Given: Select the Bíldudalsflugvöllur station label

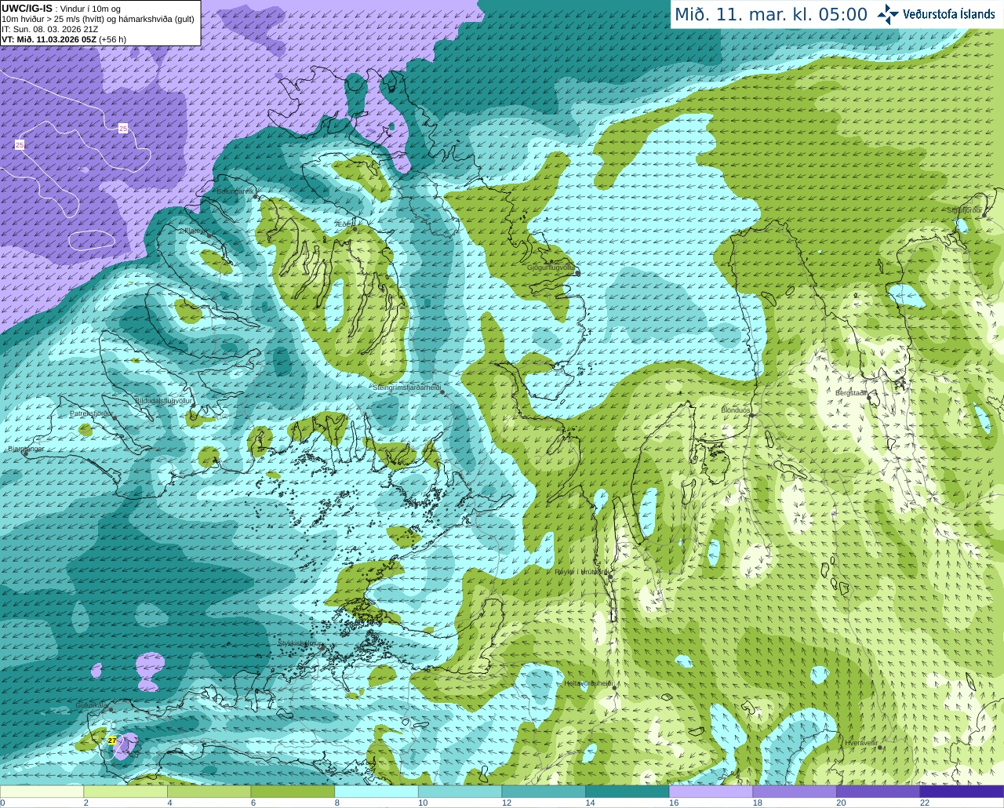Looking at the screenshot, I should (x=163, y=401).
